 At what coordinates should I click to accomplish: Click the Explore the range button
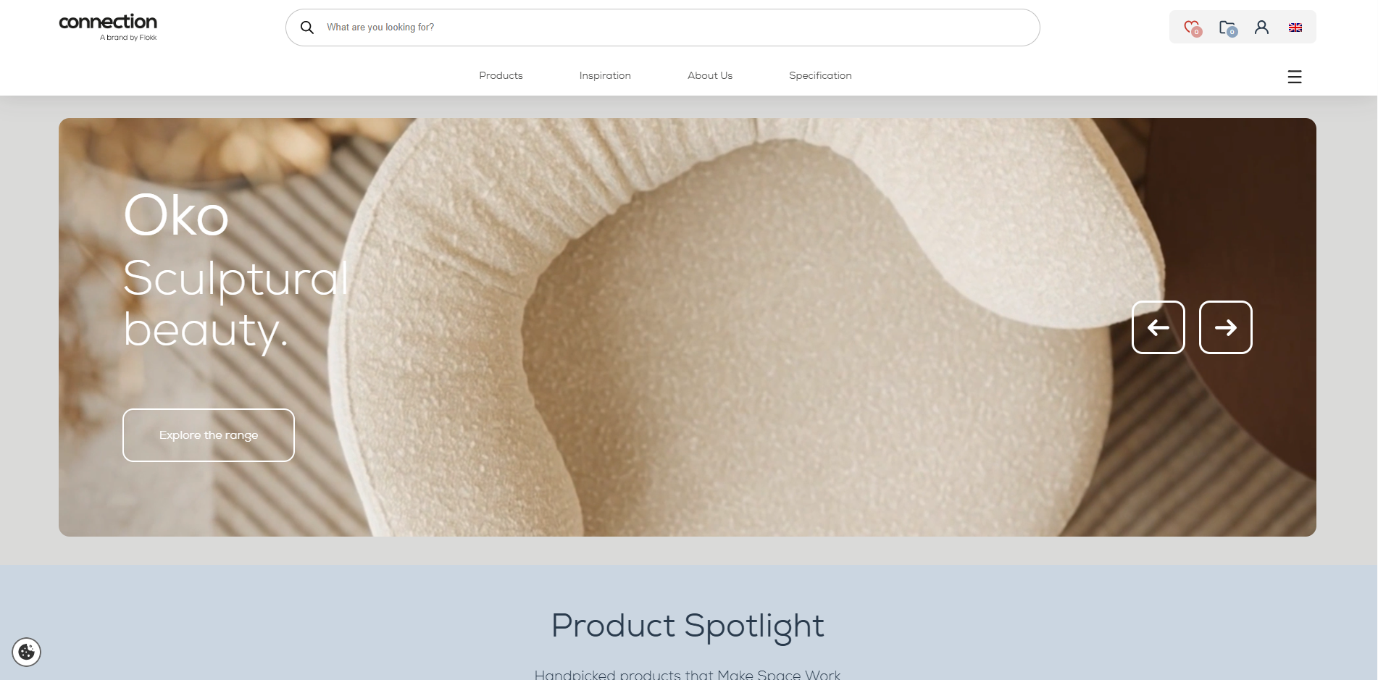coord(209,435)
